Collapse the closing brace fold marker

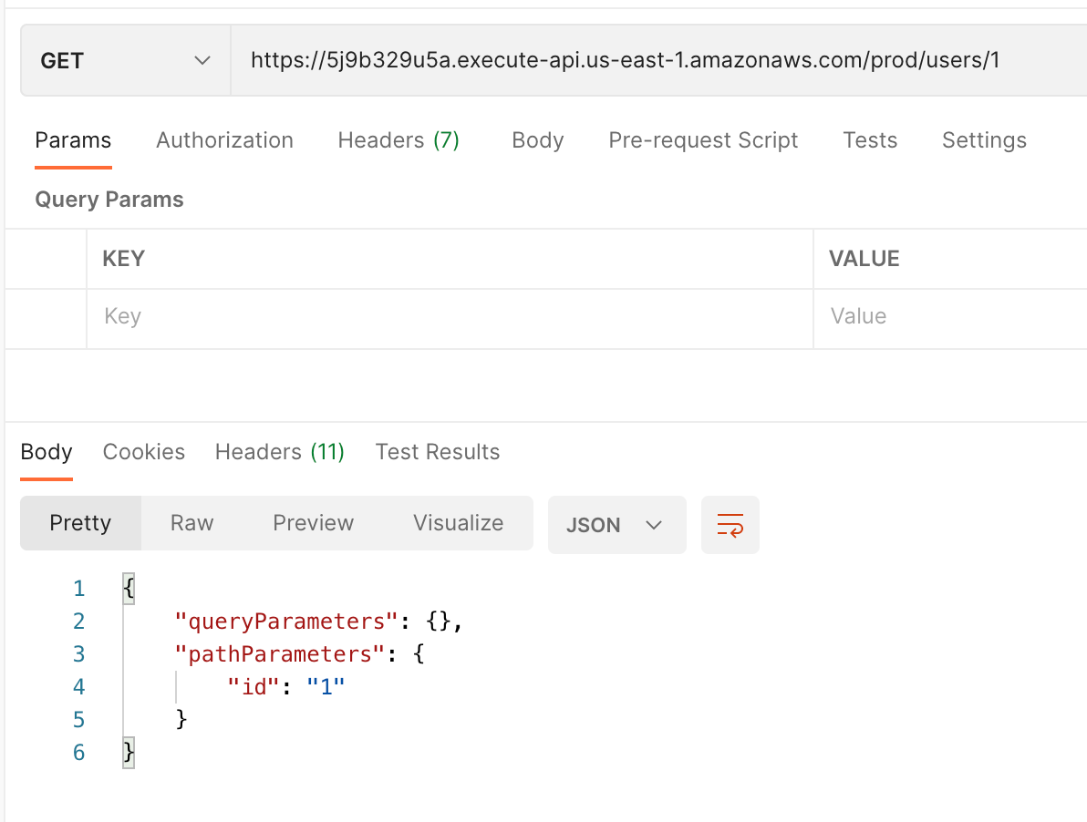128,752
